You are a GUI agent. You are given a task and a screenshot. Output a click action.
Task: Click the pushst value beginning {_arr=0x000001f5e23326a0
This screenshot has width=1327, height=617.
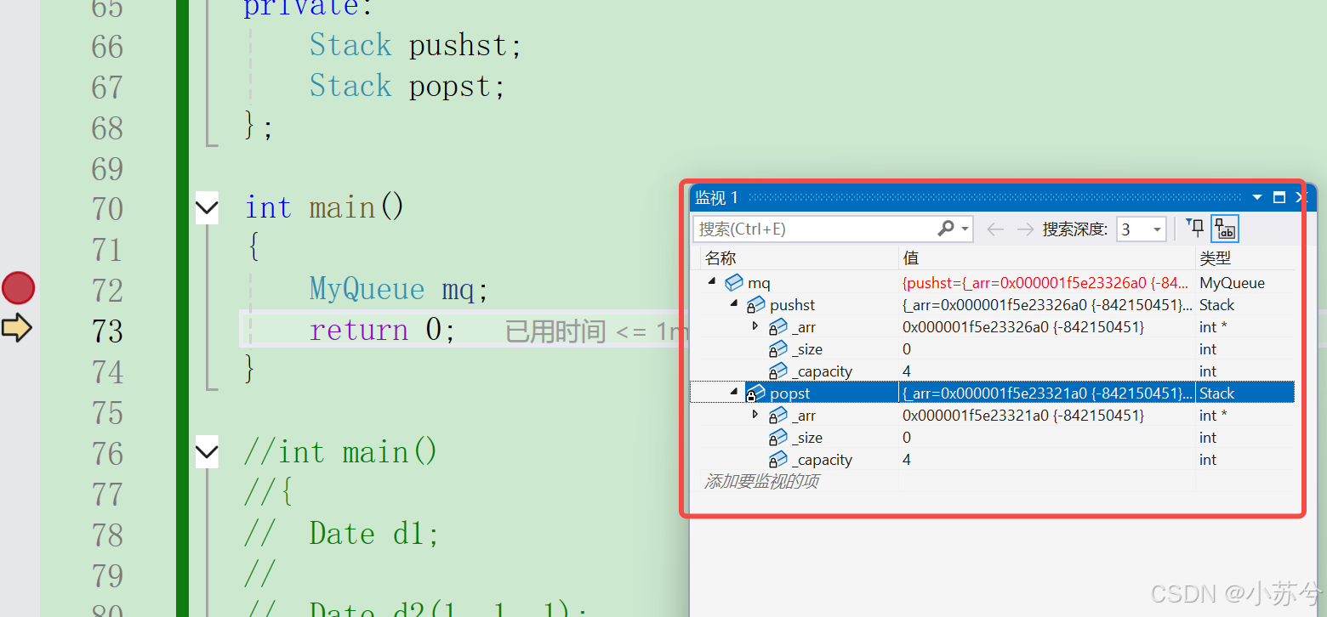coord(1047,305)
